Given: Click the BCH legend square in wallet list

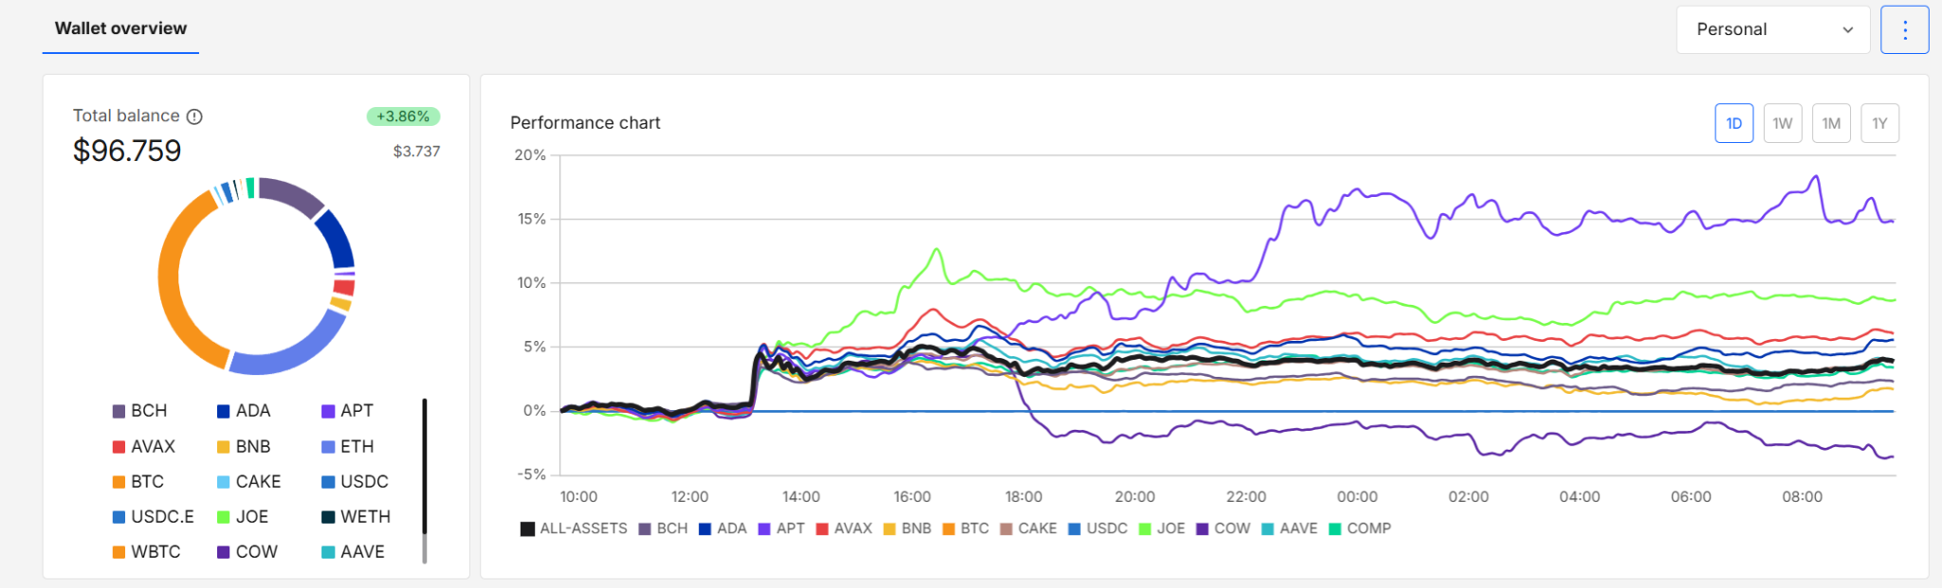Looking at the screenshot, I should coord(119,411).
